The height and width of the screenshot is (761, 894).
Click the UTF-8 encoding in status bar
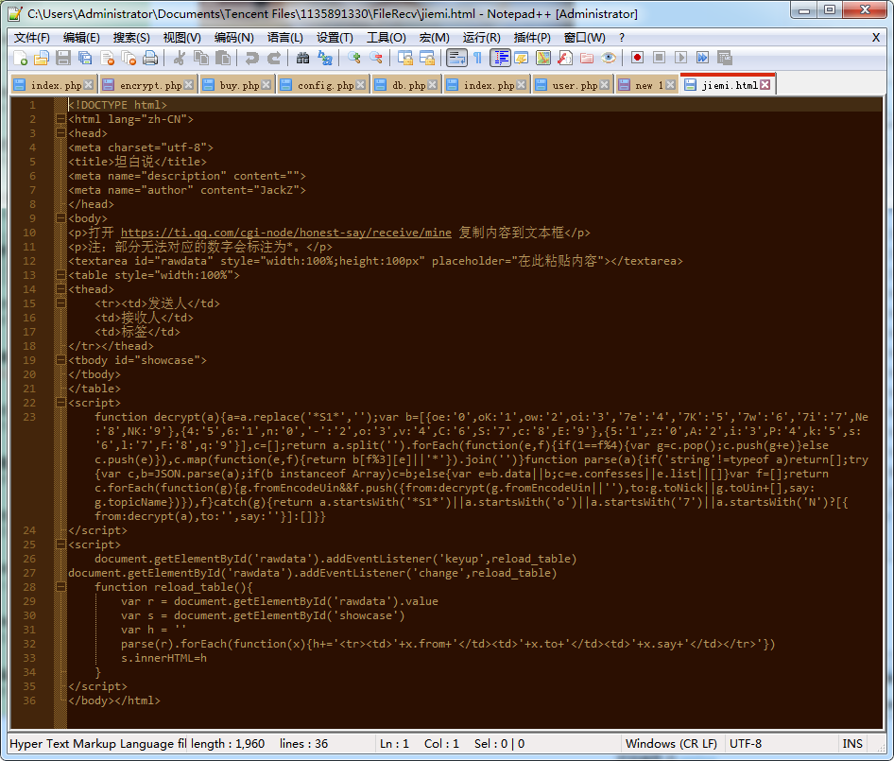point(745,744)
